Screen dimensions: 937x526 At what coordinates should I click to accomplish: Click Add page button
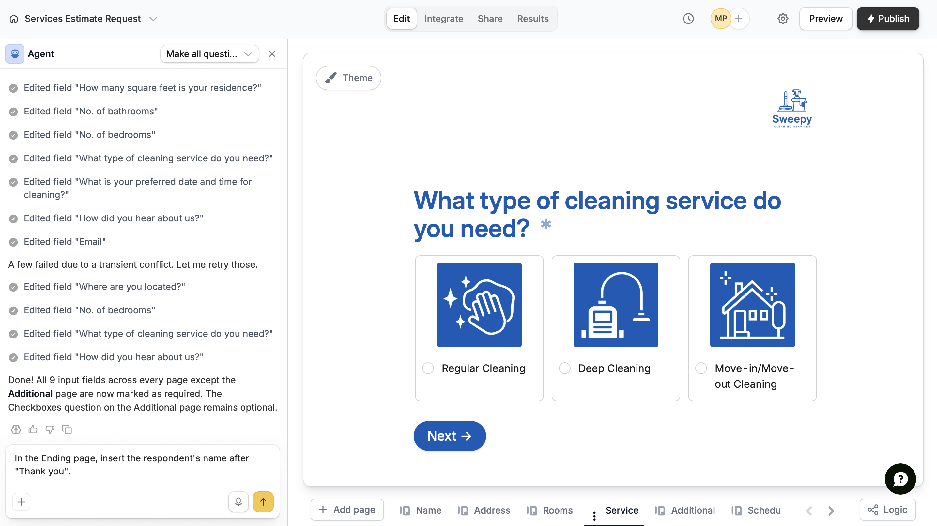pyautogui.click(x=347, y=510)
